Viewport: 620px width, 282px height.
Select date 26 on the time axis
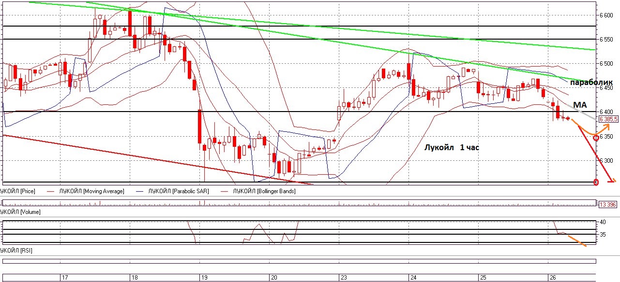pos(553,278)
